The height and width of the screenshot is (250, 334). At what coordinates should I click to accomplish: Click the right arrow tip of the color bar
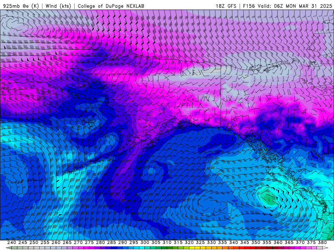[x=325, y=248]
